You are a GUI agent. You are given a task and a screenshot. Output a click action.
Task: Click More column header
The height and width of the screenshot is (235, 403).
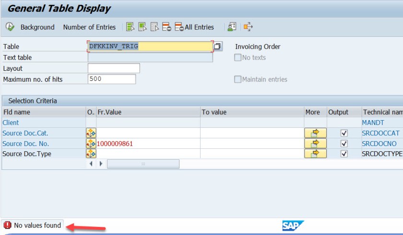[x=315, y=112]
